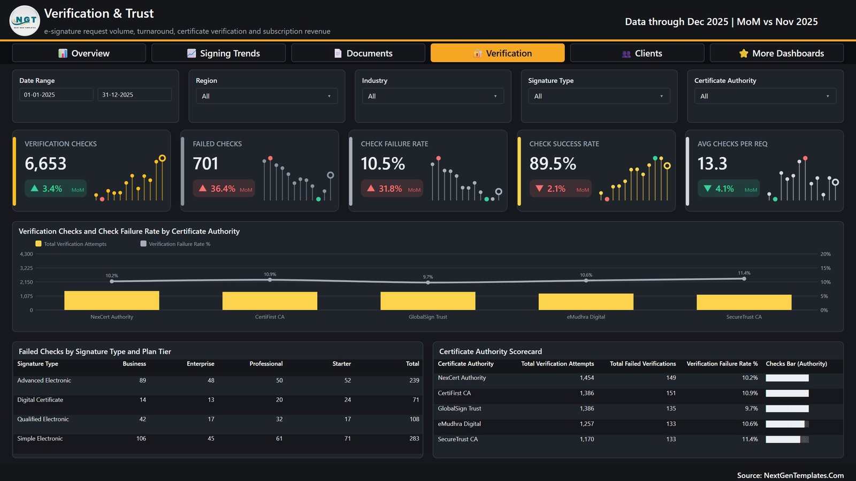Open the Region dropdown
The image size is (856, 481).
click(266, 96)
